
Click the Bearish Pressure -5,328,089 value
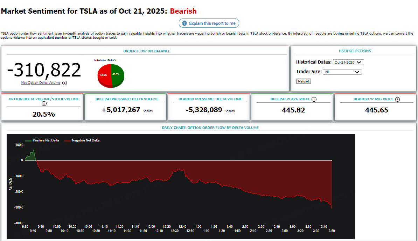click(204, 110)
